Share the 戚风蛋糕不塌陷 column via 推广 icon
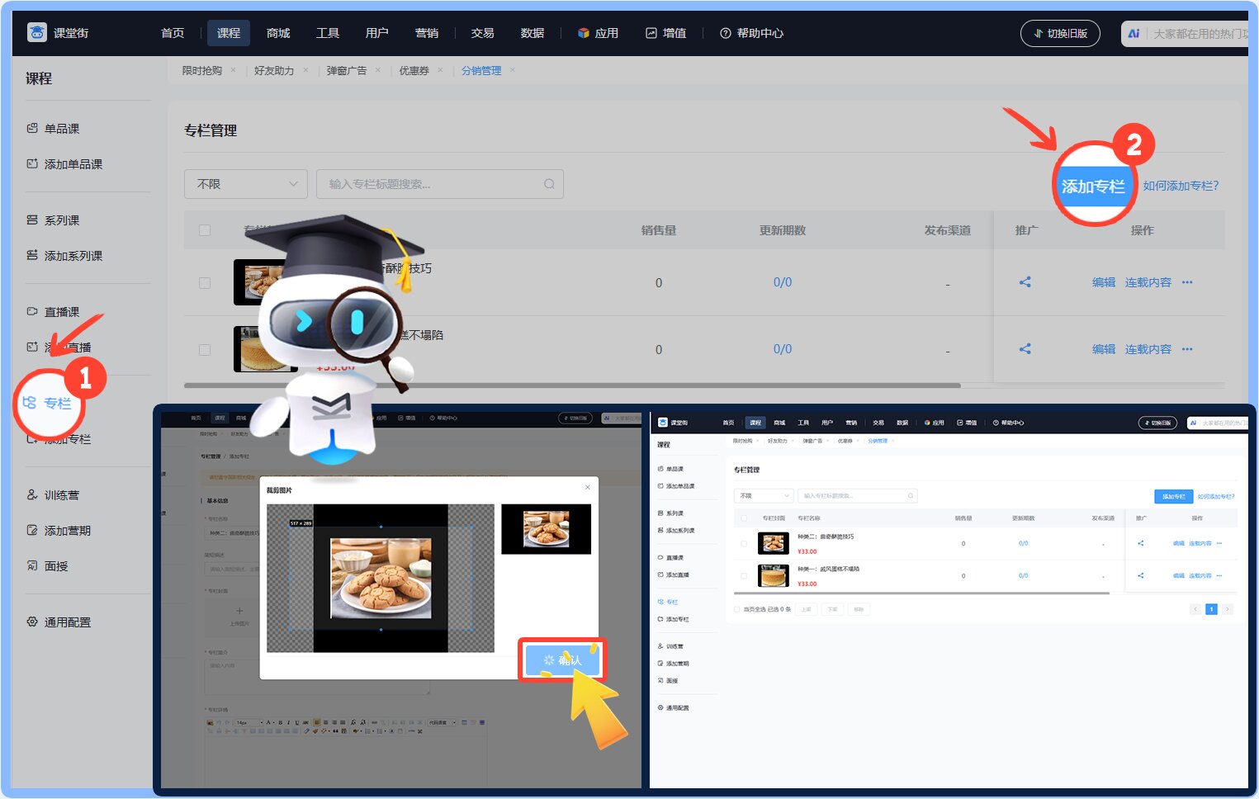Image resolution: width=1259 pixels, height=799 pixels. click(x=1025, y=349)
